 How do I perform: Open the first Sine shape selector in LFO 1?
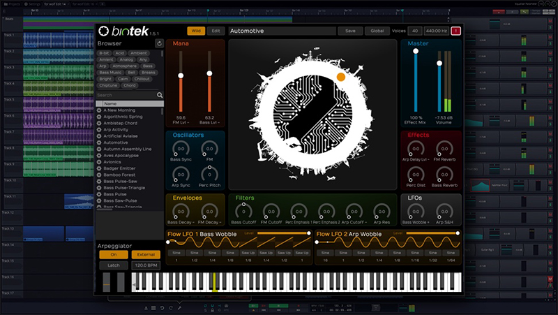[176, 252]
